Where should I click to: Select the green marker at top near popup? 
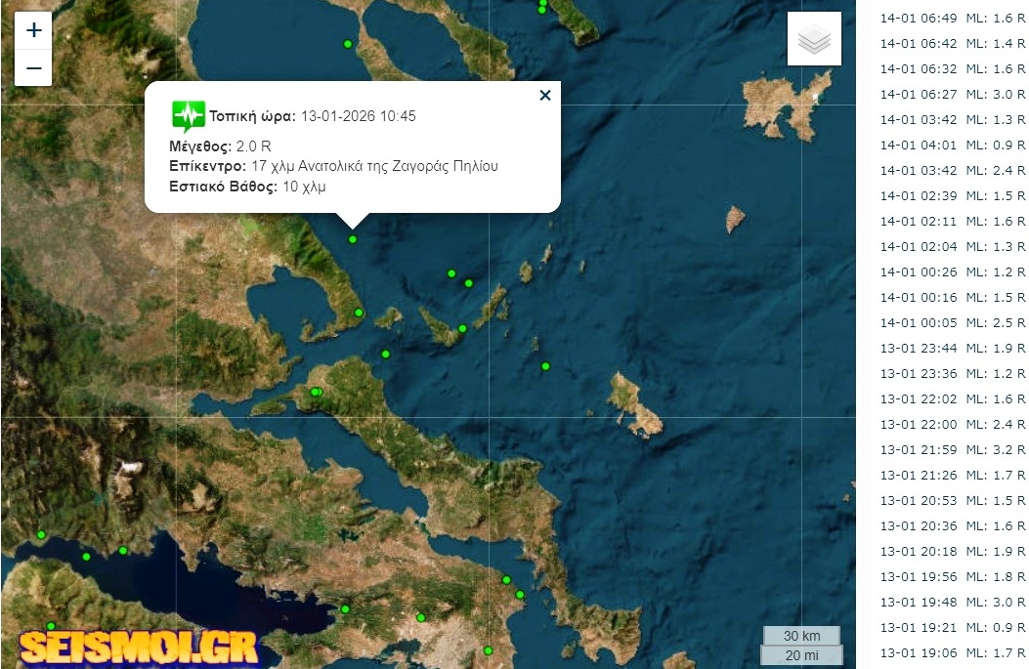click(x=348, y=44)
